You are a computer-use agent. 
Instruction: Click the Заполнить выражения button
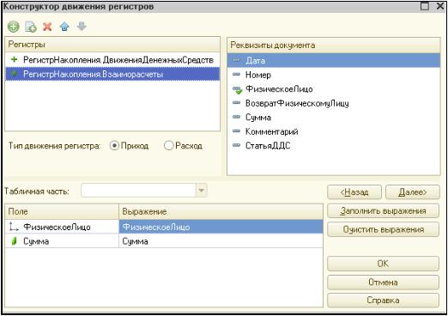pos(383,211)
